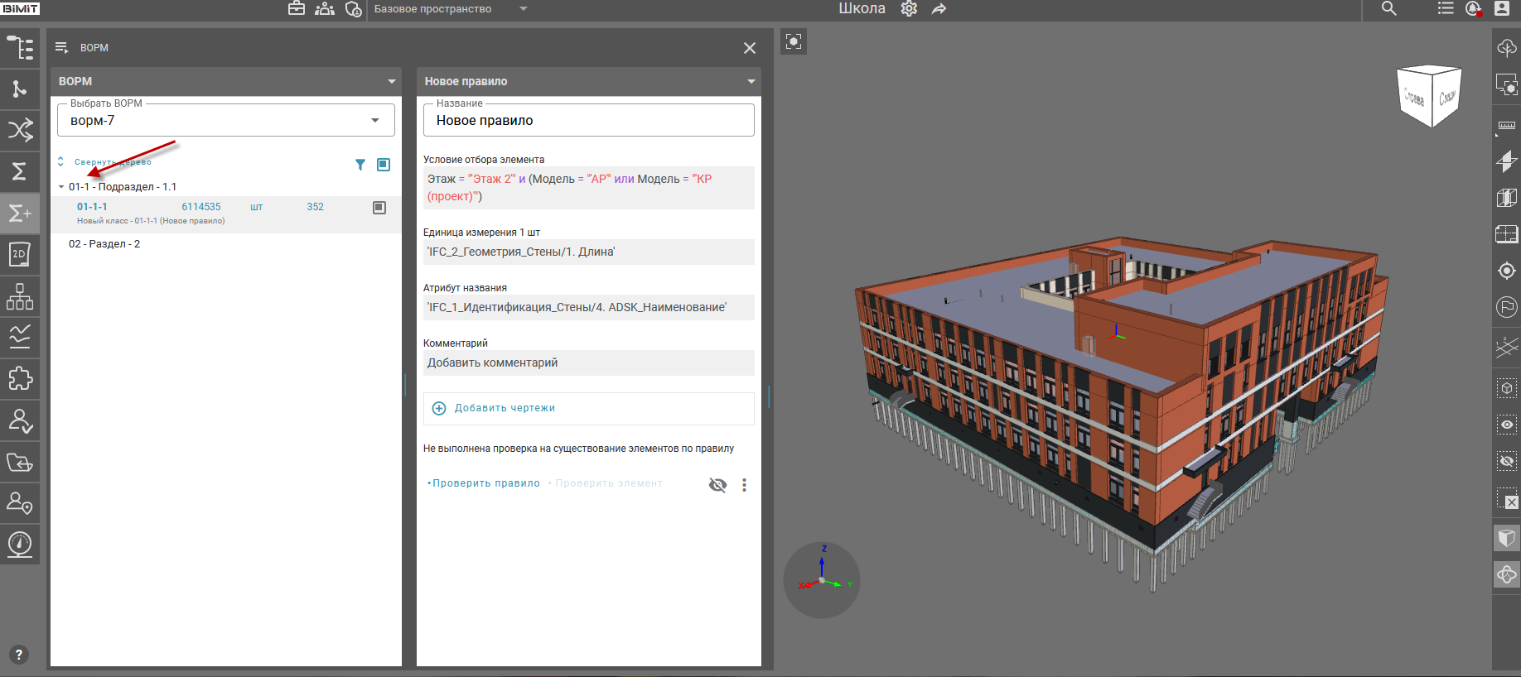
Task: Collapse the 01-1 Подраздел tree node
Action: pos(61,187)
